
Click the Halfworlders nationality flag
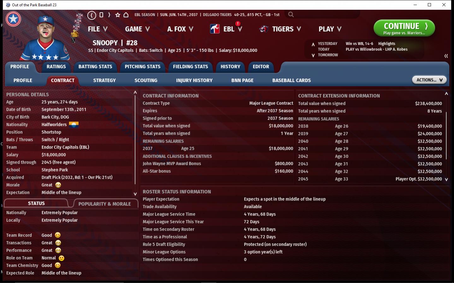(74, 125)
